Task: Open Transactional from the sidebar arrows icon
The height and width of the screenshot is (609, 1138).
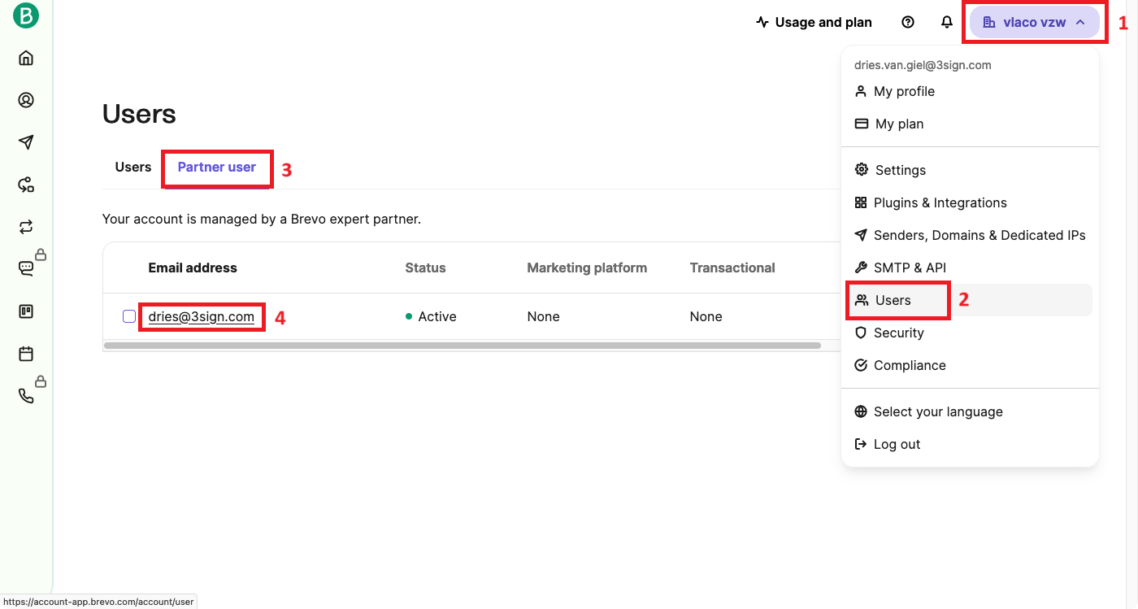Action: pyautogui.click(x=26, y=227)
